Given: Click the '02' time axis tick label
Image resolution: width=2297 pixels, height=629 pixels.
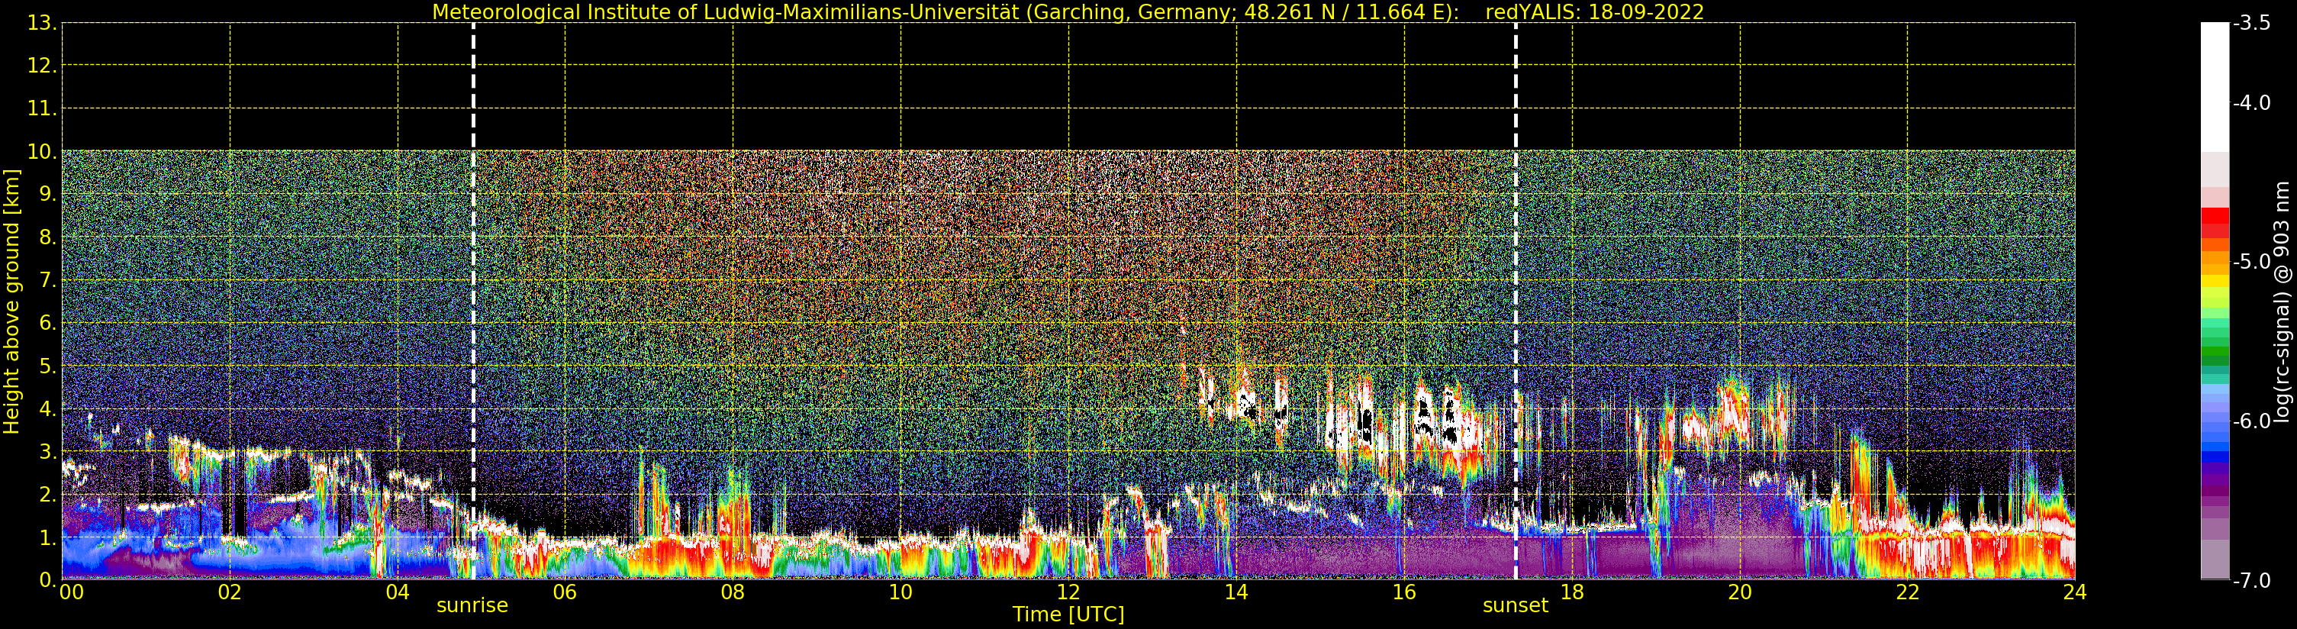Looking at the screenshot, I should click(x=230, y=592).
